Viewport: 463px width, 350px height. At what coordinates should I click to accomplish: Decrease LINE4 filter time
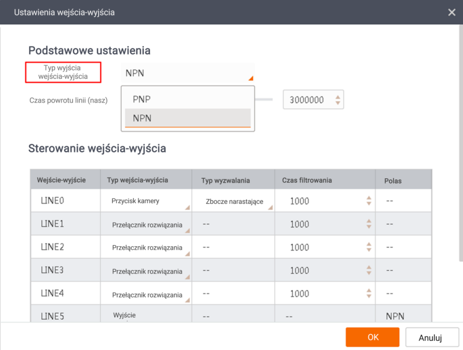369,297
